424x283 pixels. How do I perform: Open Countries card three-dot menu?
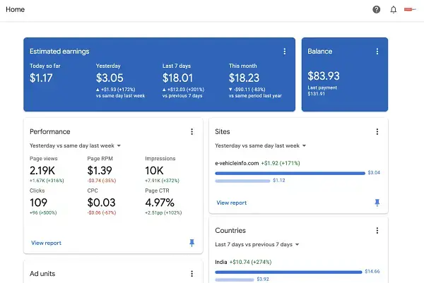click(377, 231)
